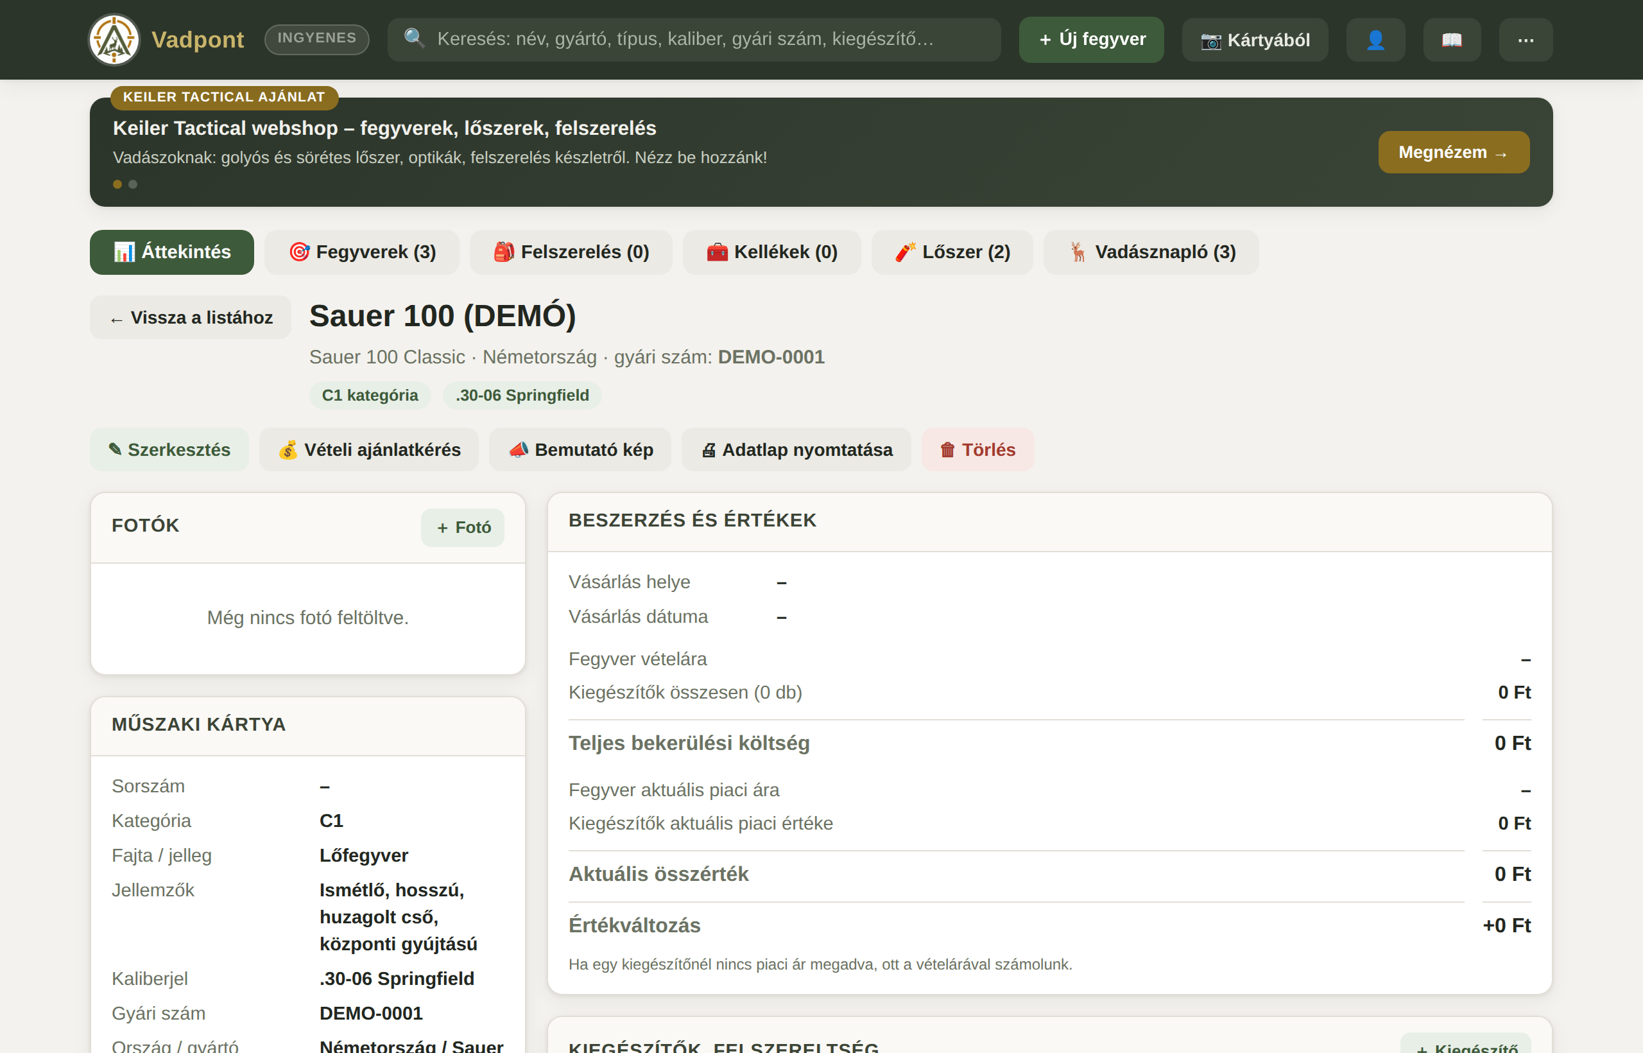Click the backpack icon on Felszerelés tab

point(504,252)
